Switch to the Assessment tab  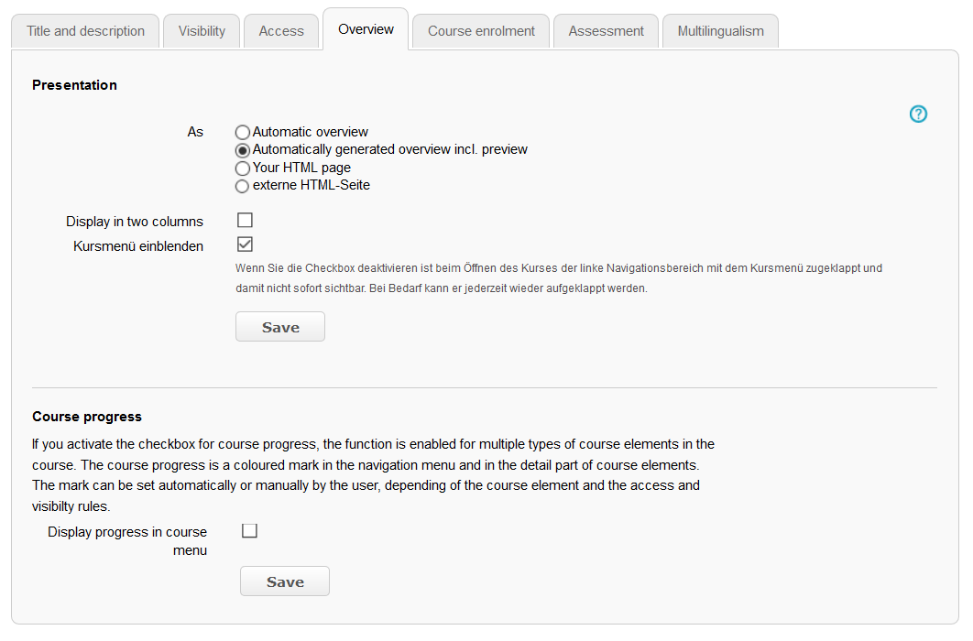click(606, 30)
